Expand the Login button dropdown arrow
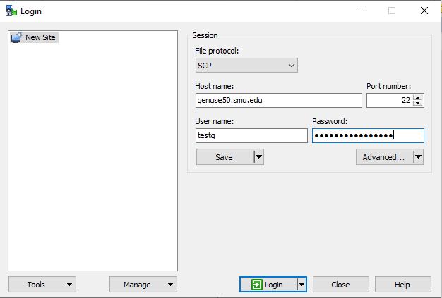The image size is (442, 298). tap(301, 285)
